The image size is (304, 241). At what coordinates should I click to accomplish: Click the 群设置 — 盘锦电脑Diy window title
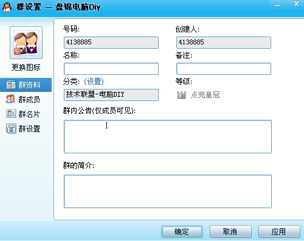tap(58, 7)
